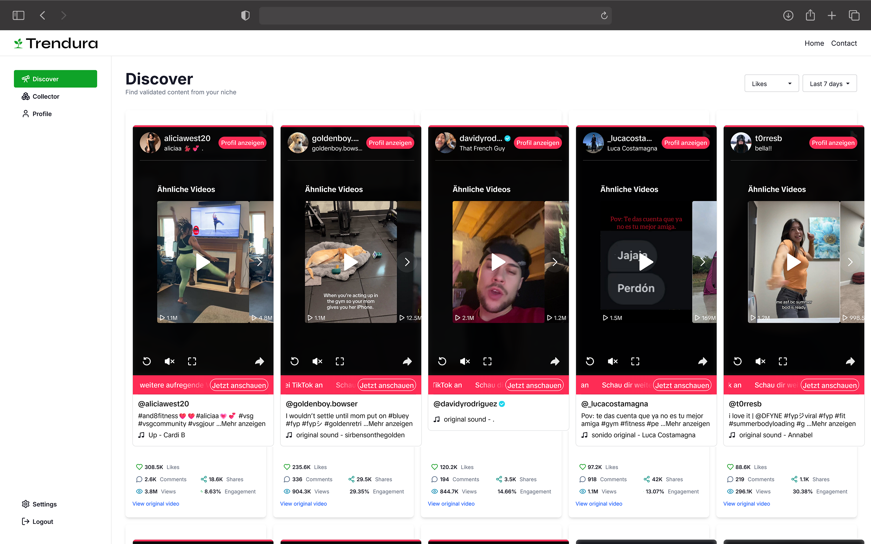Play the goldenboy dog gym video

pos(351,262)
